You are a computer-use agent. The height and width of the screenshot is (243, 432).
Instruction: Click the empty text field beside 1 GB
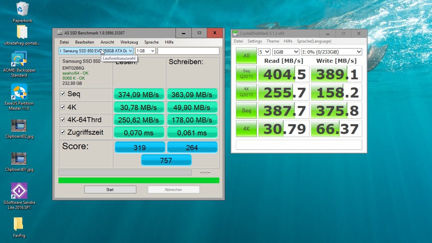click(x=188, y=51)
